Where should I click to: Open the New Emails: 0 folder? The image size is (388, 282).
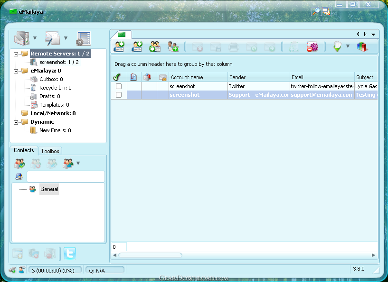click(x=55, y=130)
